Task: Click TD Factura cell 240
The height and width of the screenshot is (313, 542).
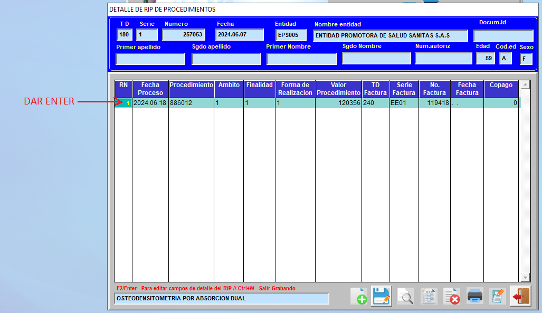Action: tap(375, 103)
